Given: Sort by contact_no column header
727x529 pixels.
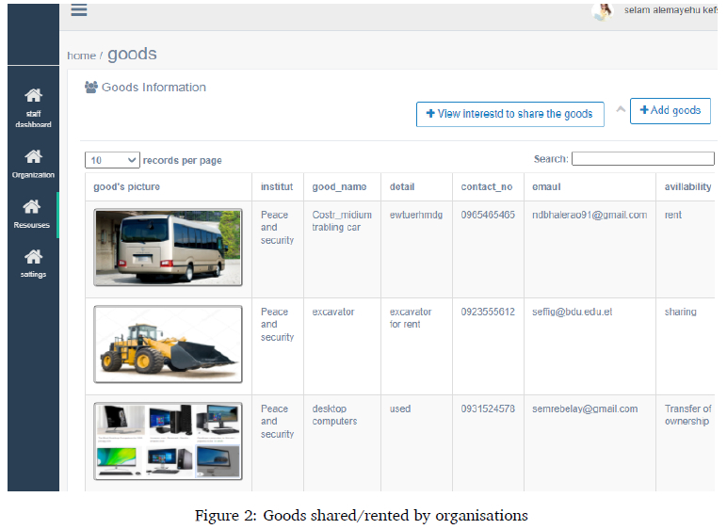Looking at the screenshot, I should click(487, 187).
